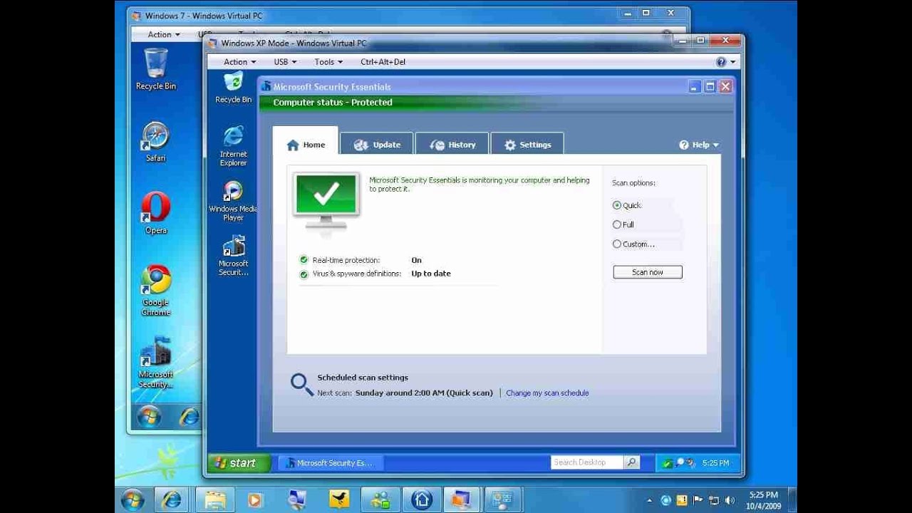Click "Sunday around 2:00 AM (Quick scan)" text
Image resolution: width=912 pixels, height=513 pixels.
[x=424, y=393]
